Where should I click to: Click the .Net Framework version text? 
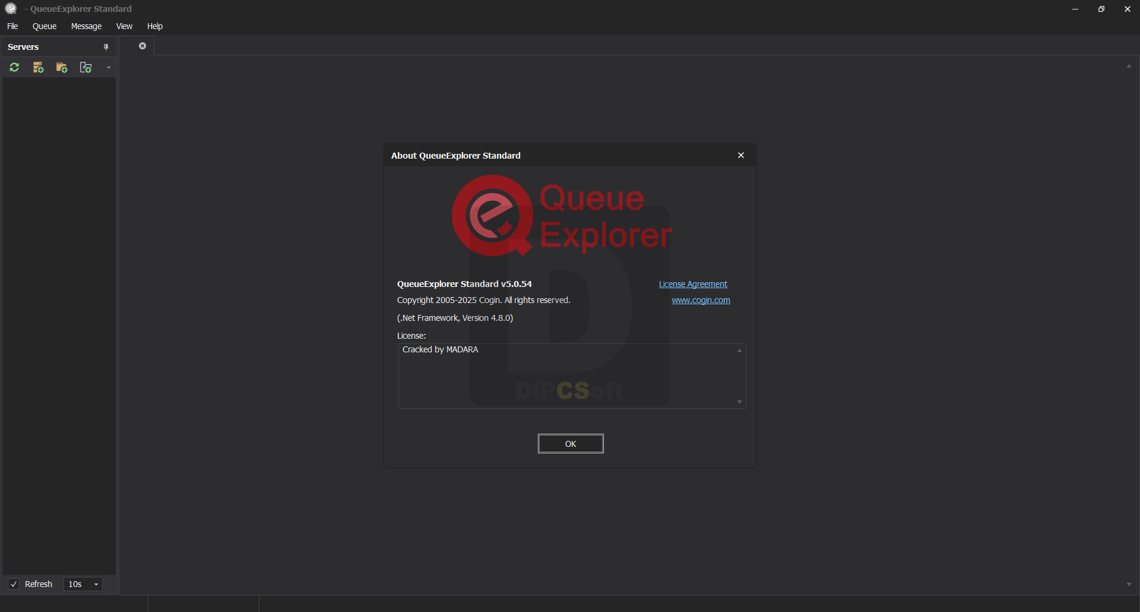point(455,318)
